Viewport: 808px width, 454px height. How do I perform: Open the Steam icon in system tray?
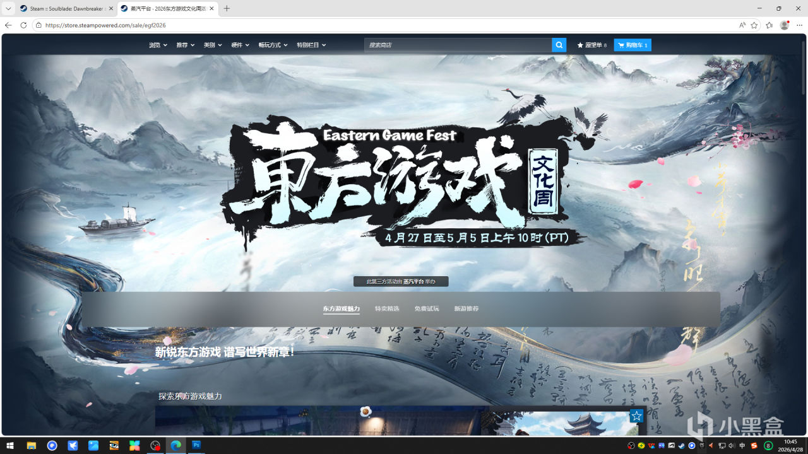(682, 446)
